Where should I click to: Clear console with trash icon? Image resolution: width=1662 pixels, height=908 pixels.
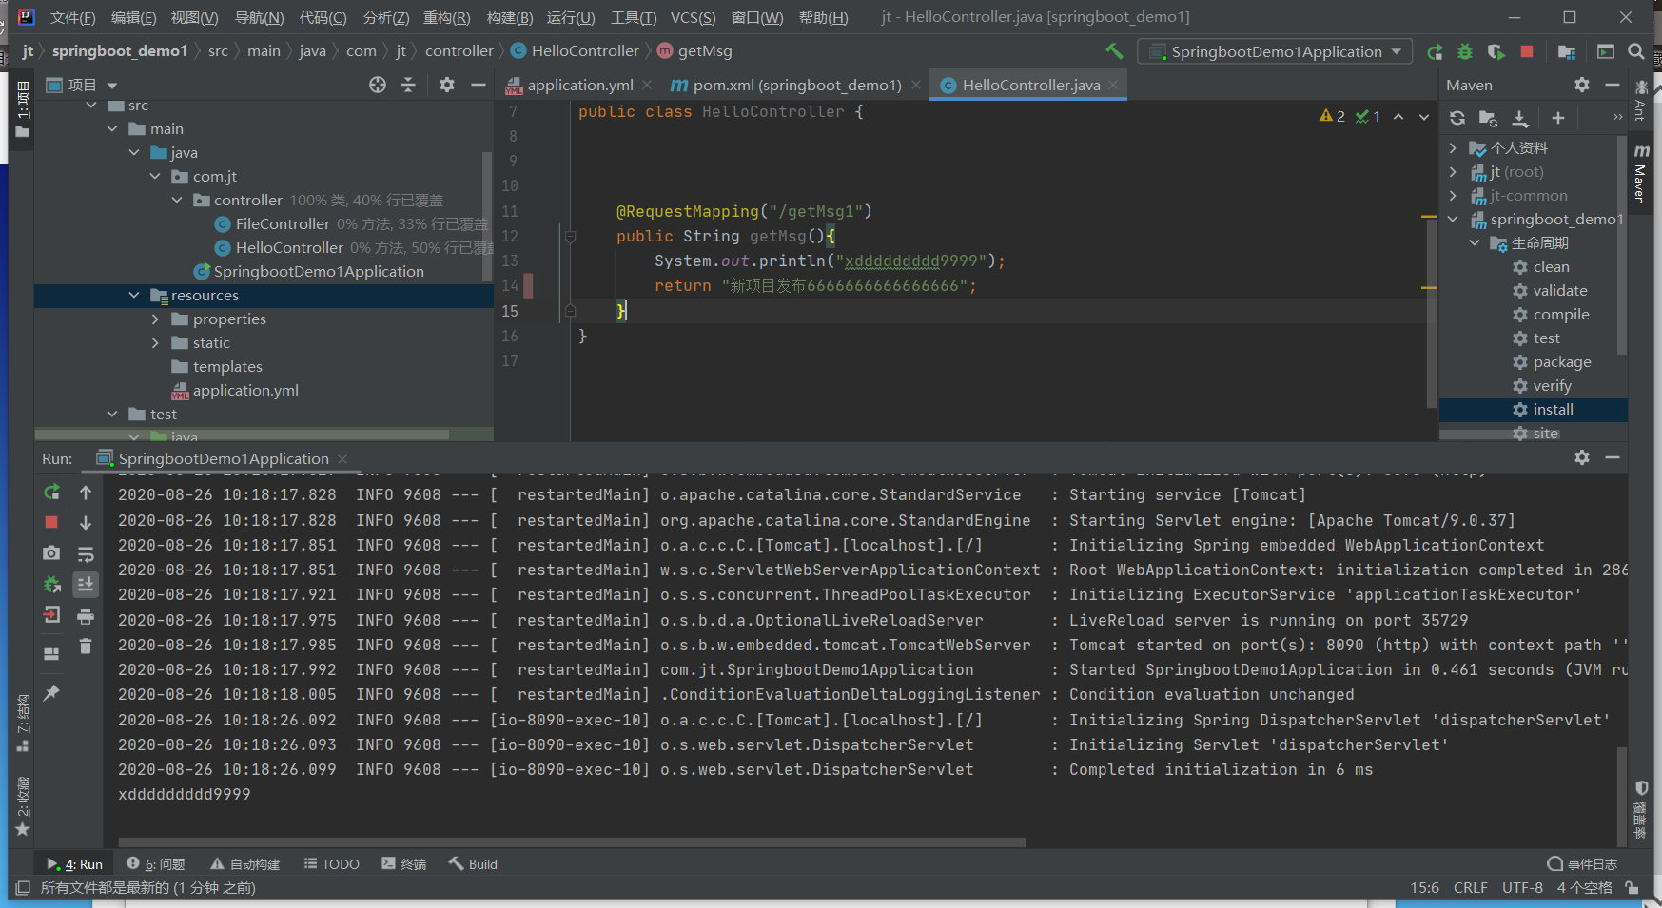click(86, 647)
